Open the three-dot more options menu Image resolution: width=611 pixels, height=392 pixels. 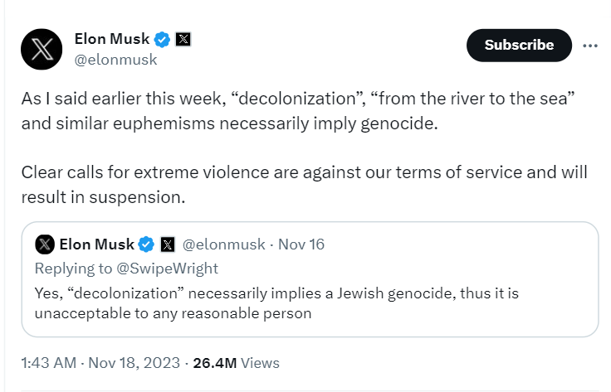590,46
